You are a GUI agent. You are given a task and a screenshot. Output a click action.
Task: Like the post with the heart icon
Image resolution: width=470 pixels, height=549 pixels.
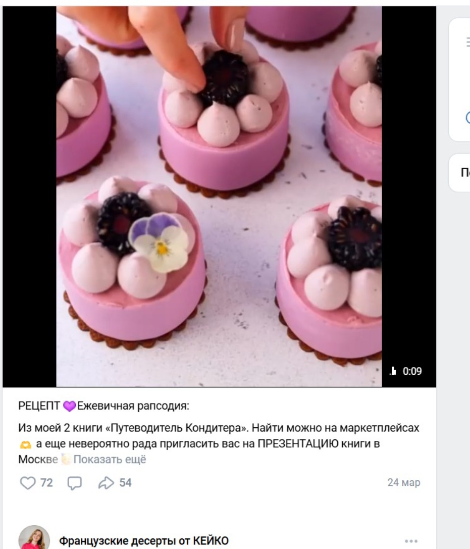coord(28,483)
